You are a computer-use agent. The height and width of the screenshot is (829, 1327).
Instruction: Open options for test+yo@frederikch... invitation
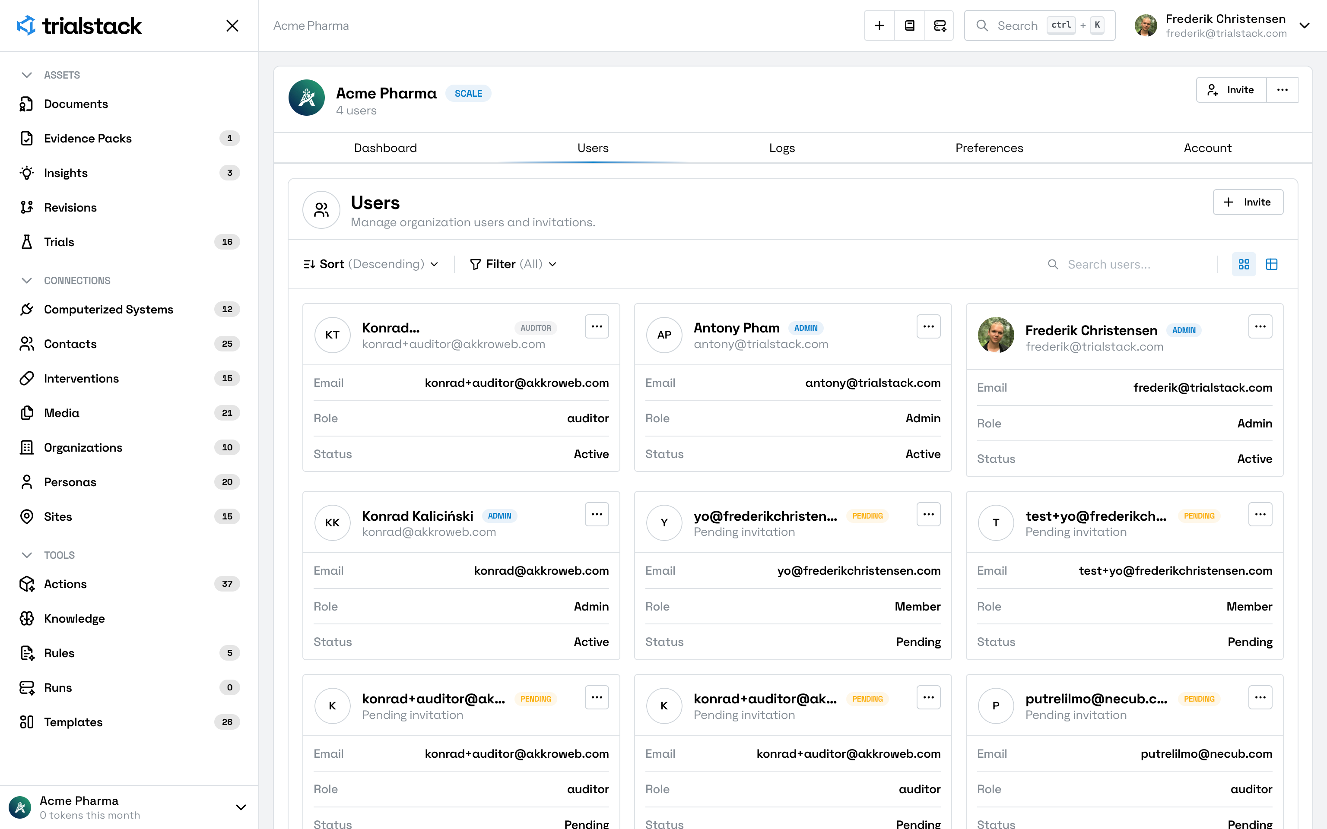point(1260,514)
